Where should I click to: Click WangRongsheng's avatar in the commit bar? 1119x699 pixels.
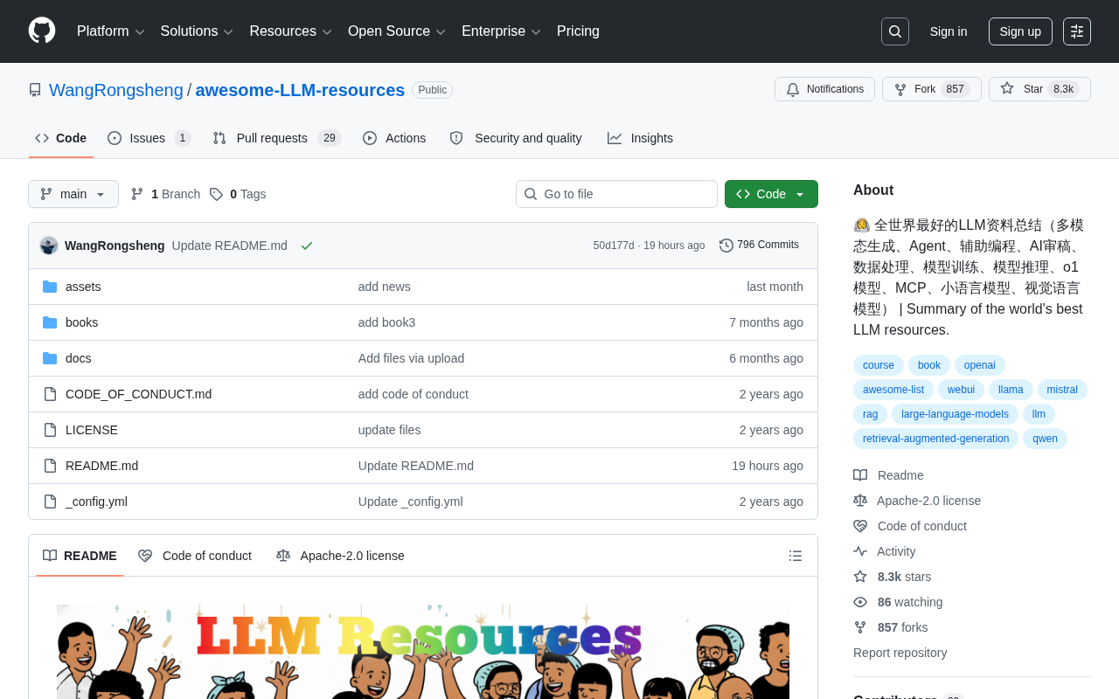tap(49, 246)
